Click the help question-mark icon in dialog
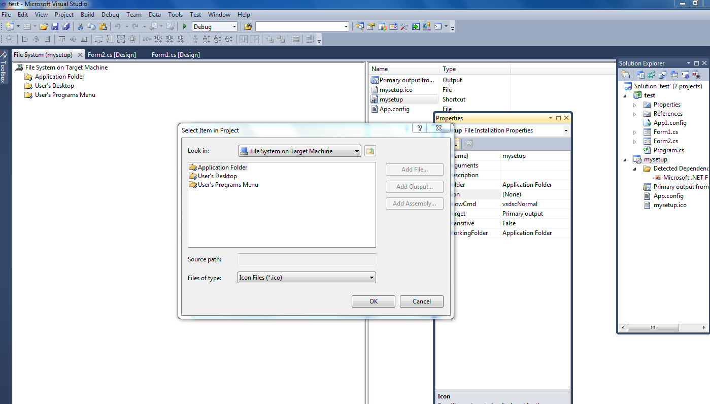710x404 pixels. pos(419,128)
